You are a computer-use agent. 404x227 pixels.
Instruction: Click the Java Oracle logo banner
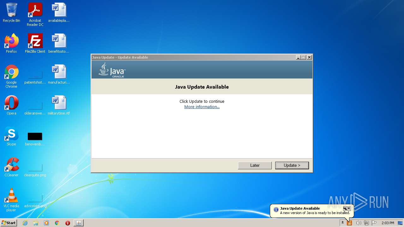(x=112, y=70)
